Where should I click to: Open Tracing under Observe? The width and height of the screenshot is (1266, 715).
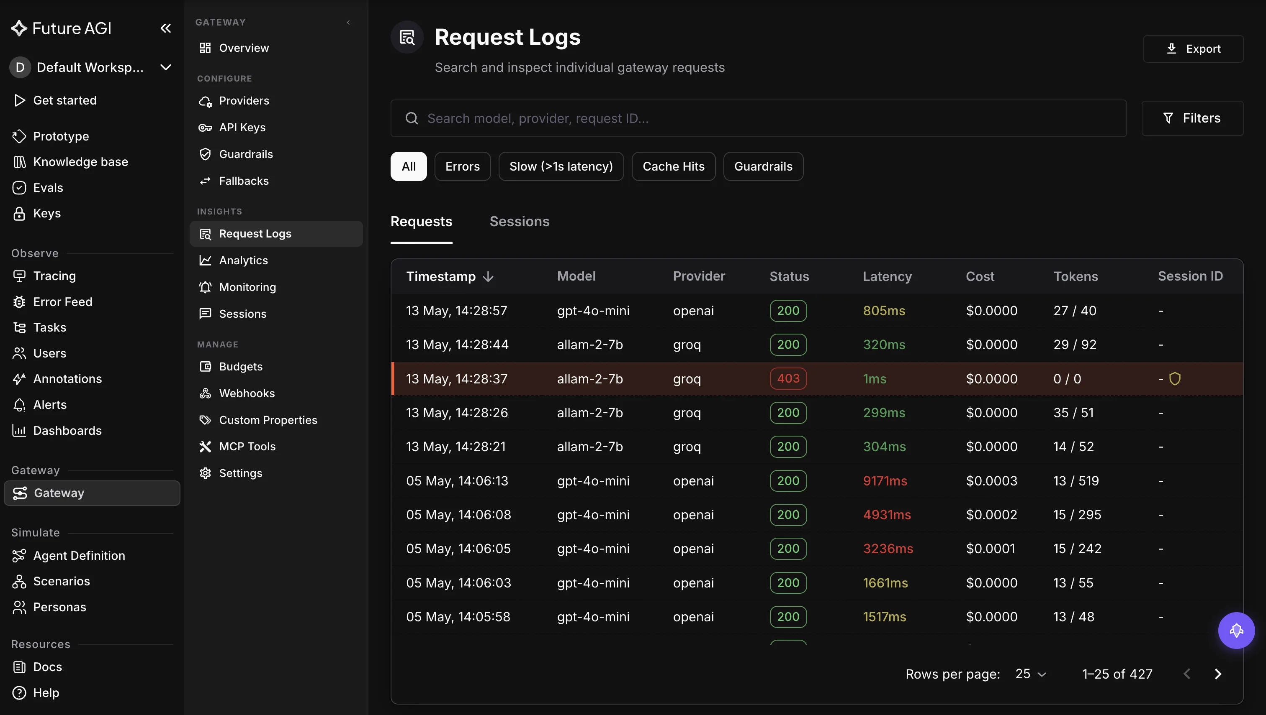(54, 276)
